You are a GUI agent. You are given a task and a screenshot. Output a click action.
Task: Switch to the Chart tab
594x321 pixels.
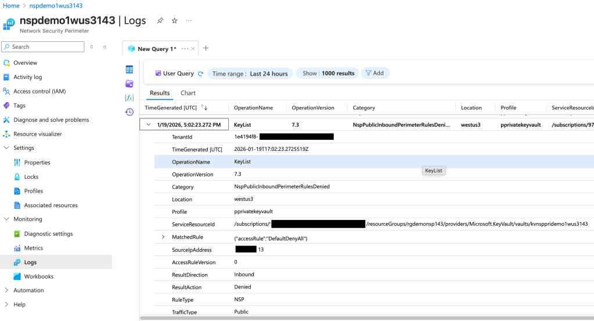(x=188, y=93)
